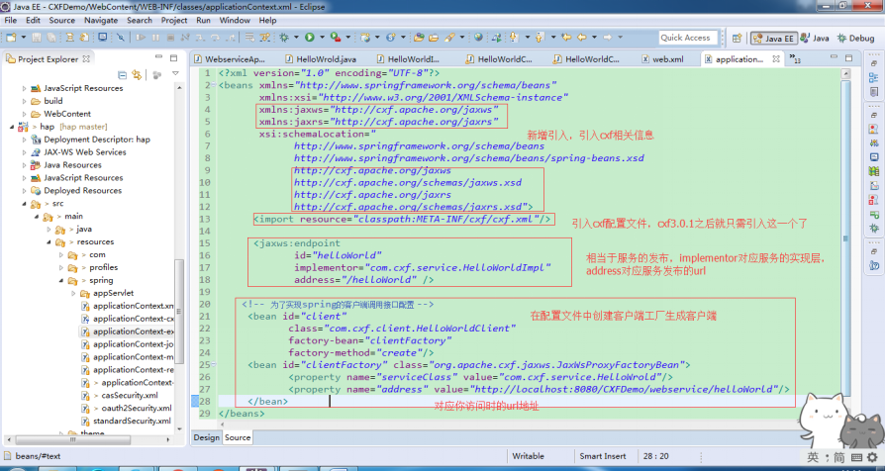Click the Previous Annotation icon
The height and width of the screenshot is (472, 886).
pos(540,38)
